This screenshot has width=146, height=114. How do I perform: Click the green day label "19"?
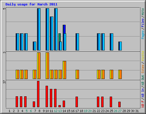[86, 111]
